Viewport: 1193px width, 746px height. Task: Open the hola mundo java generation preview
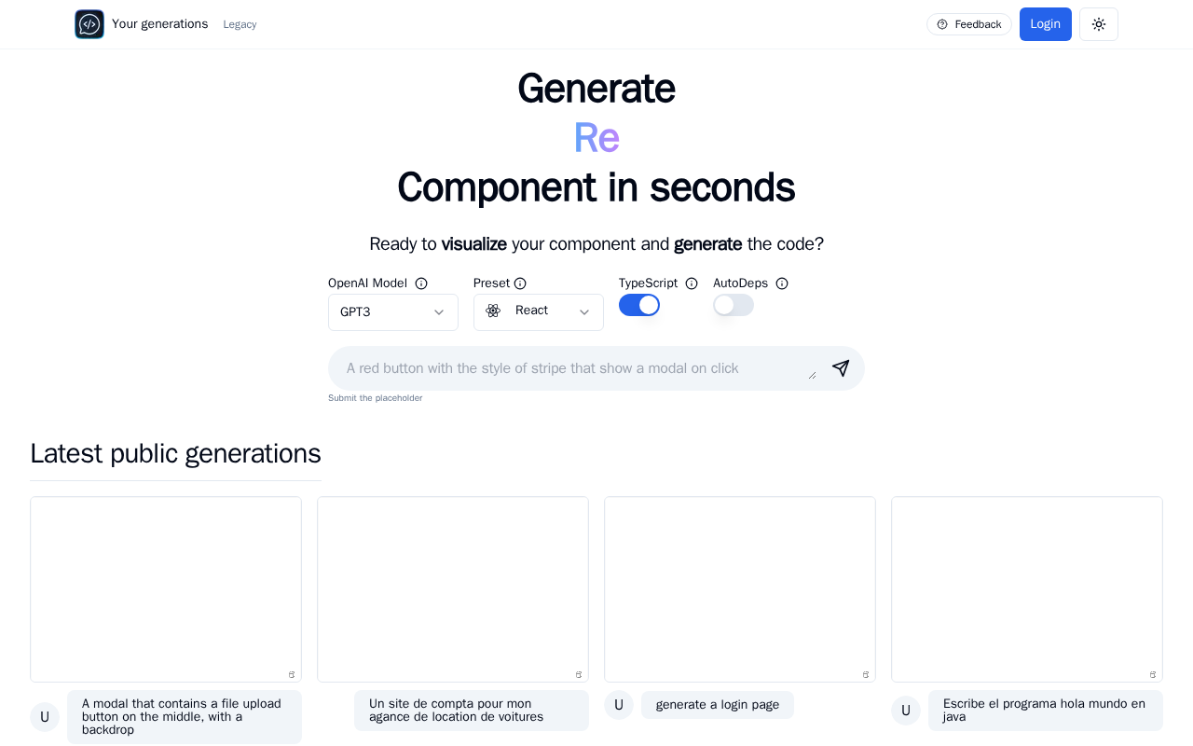point(1027,589)
